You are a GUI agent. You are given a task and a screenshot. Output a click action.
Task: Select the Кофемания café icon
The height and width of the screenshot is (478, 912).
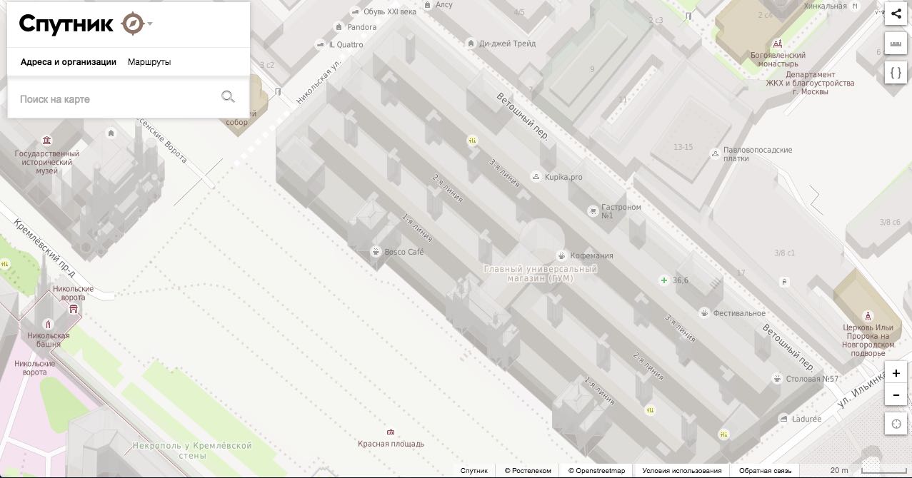click(562, 255)
